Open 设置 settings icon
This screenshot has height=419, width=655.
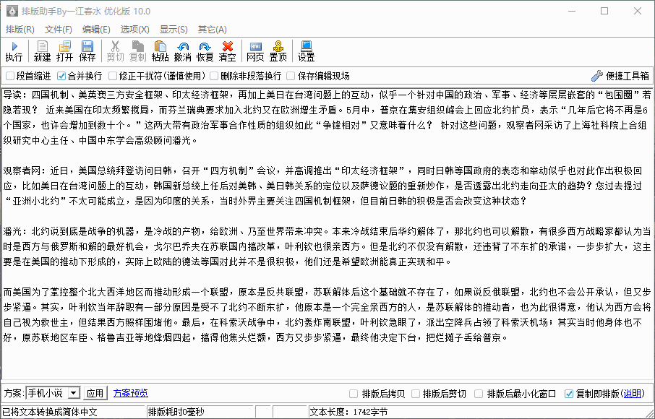click(307, 51)
